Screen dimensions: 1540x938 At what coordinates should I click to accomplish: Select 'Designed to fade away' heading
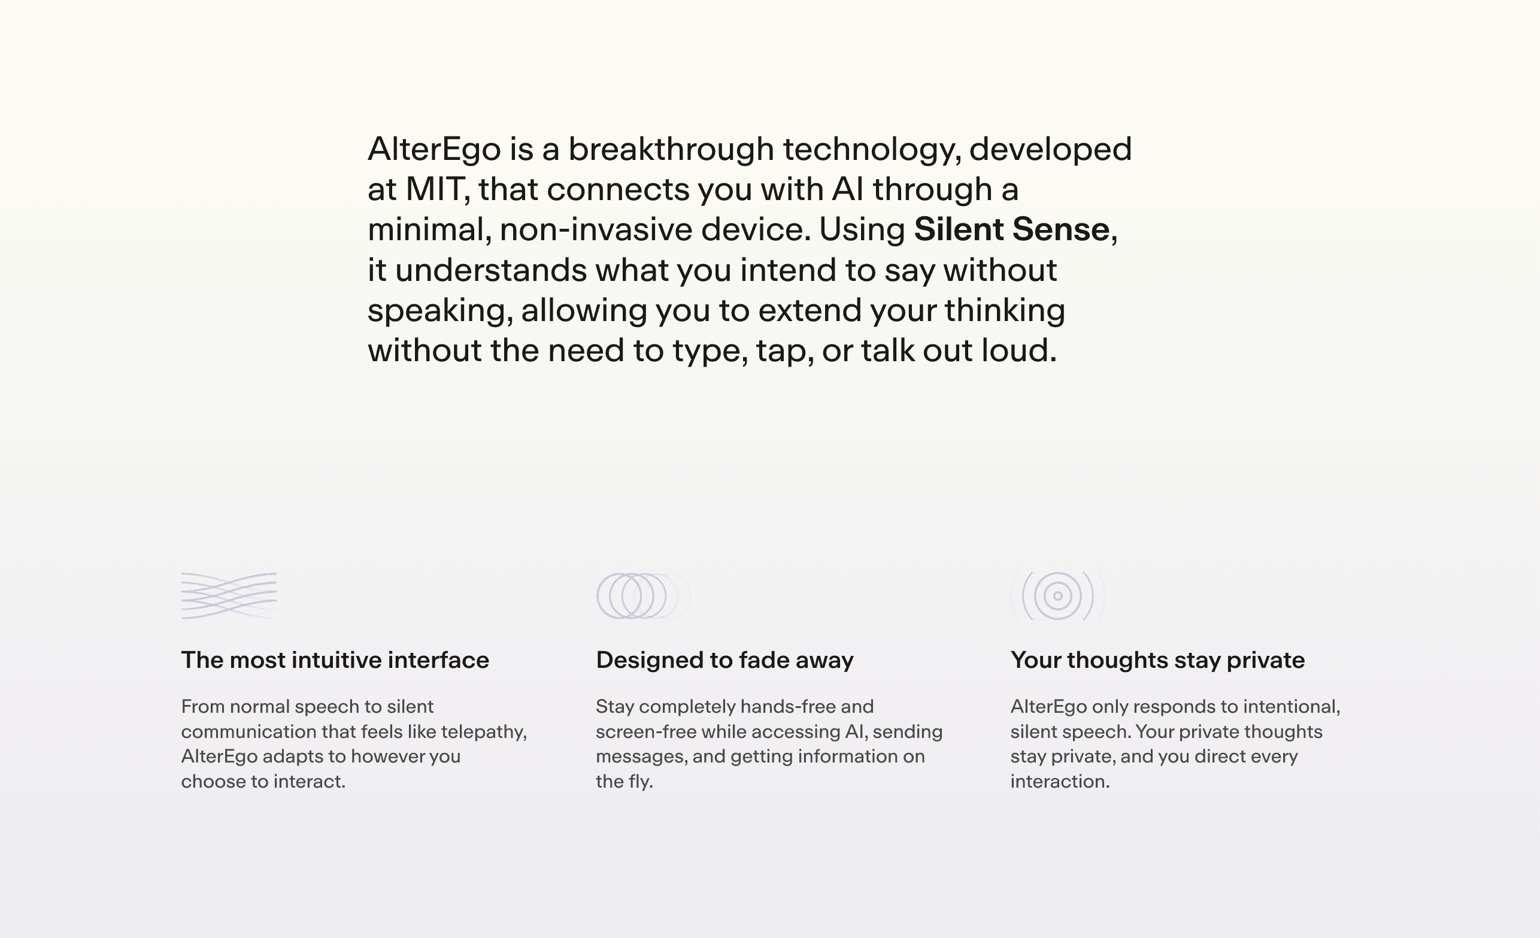[x=724, y=660]
